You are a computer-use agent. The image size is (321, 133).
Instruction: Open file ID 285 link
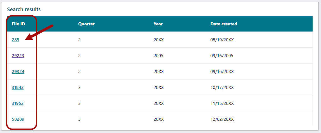click(x=15, y=40)
